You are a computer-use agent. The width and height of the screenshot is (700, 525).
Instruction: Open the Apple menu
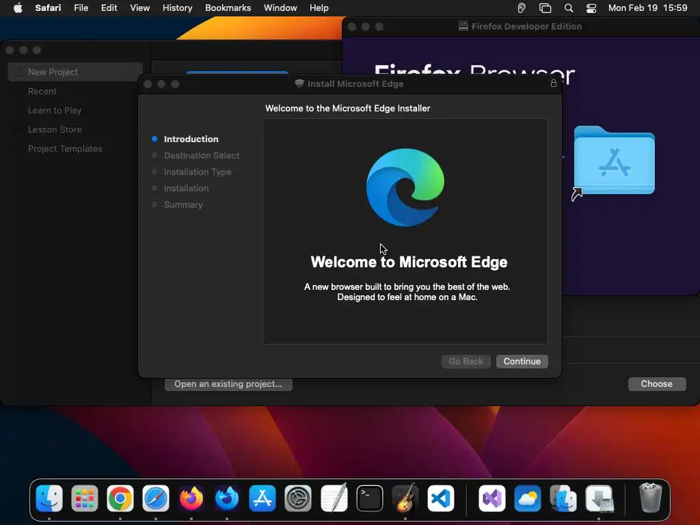tap(18, 8)
